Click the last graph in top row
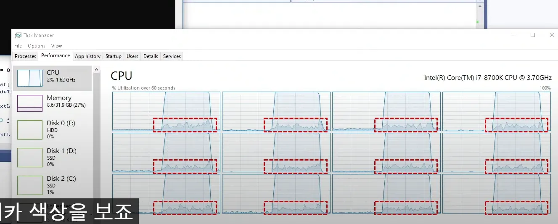This screenshot has width=558, height=224. click(497, 111)
